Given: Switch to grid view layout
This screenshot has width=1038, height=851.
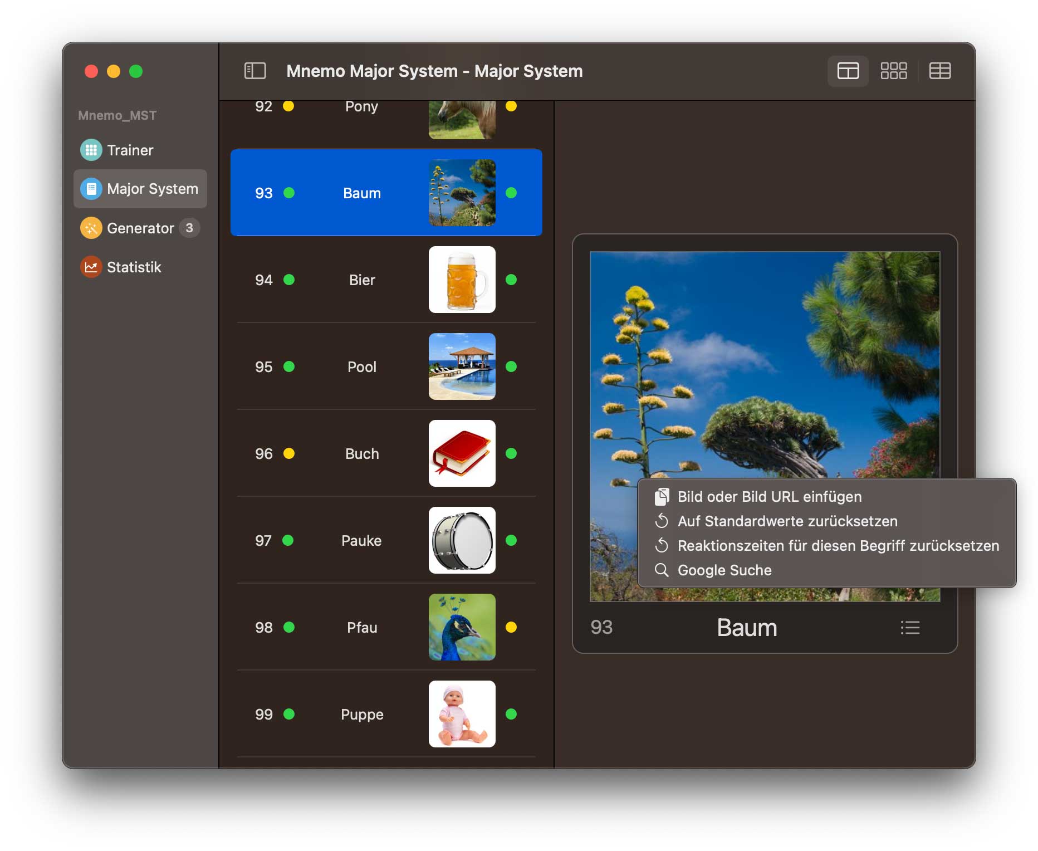Looking at the screenshot, I should coord(893,71).
